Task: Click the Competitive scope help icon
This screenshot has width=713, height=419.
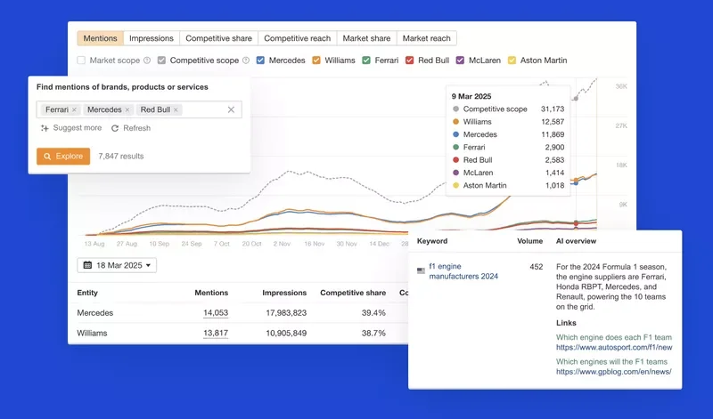Action: point(245,60)
